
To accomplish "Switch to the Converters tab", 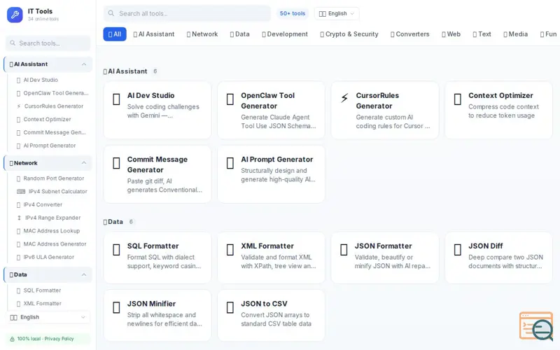I will tap(409, 34).
